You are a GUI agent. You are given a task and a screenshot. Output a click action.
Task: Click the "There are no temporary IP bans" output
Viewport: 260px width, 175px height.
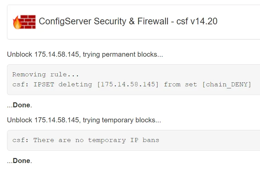(96, 140)
